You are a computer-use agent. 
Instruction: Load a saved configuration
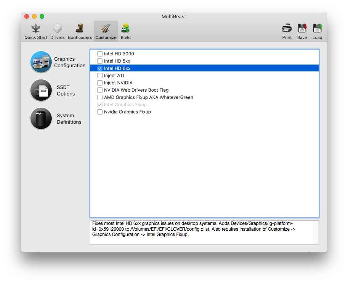click(x=317, y=31)
